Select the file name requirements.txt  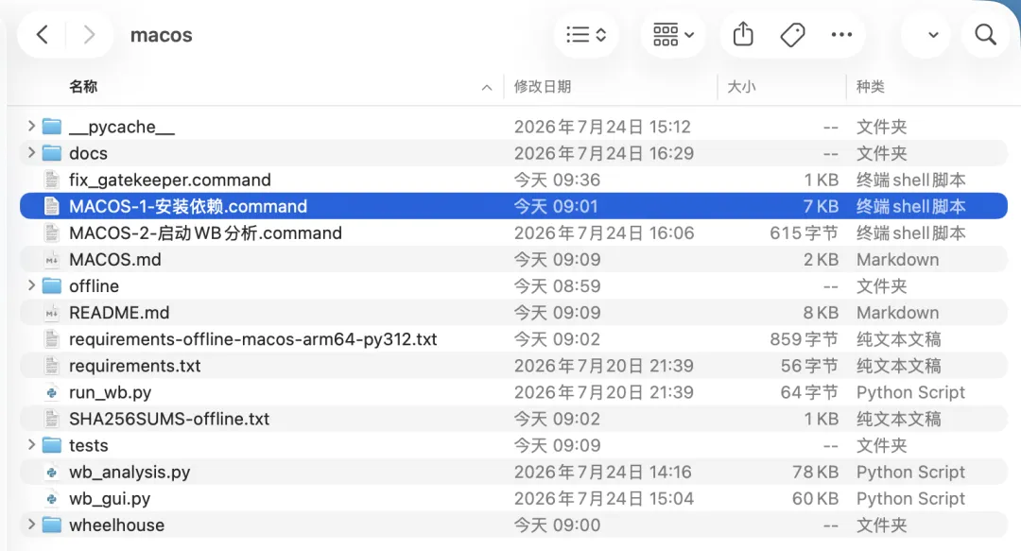[x=135, y=366]
